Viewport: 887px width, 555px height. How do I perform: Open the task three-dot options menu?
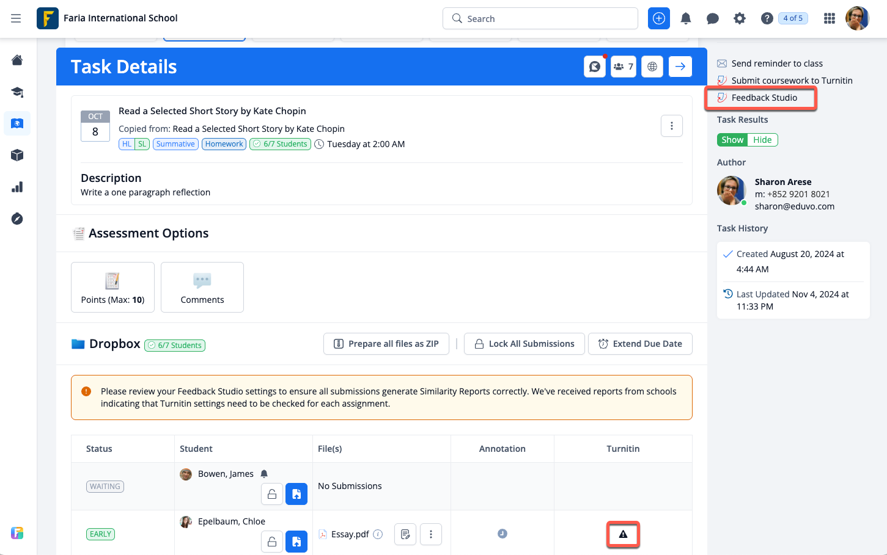pyautogui.click(x=672, y=126)
